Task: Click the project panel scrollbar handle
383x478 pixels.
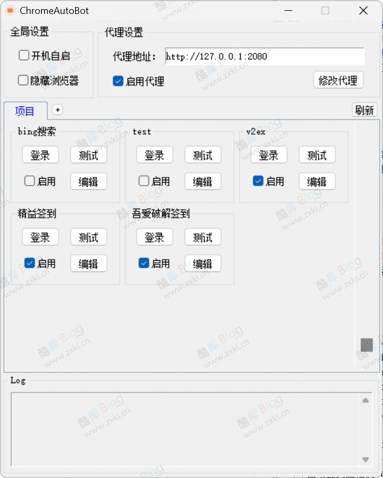Action: (367, 345)
